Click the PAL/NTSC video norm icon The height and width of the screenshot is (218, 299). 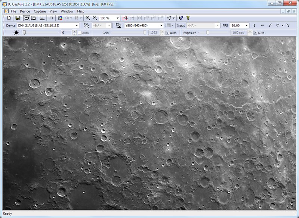click(86, 25)
